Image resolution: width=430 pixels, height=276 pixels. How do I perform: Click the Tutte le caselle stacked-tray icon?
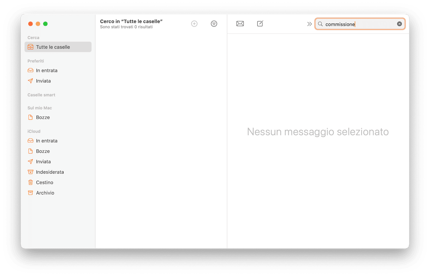coord(30,47)
